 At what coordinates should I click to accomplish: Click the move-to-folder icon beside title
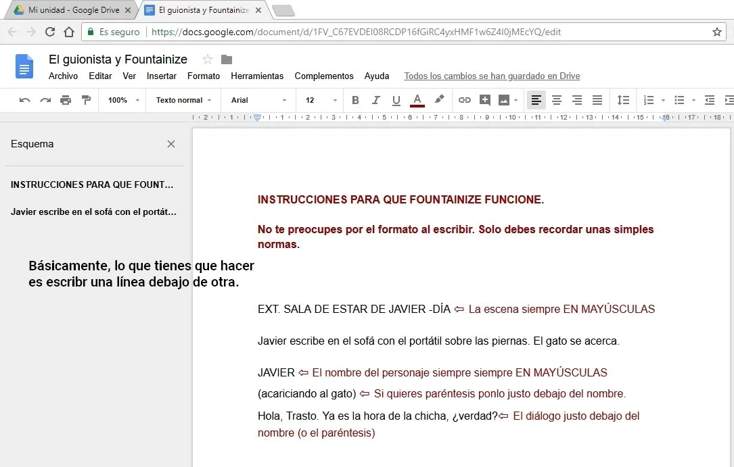tap(227, 59)
